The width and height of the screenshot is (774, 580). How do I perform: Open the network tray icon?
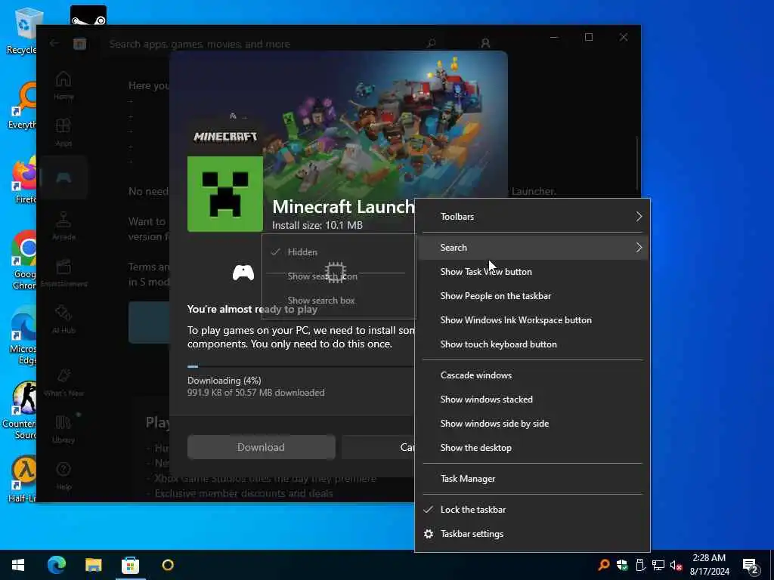(x=658, y=565)
